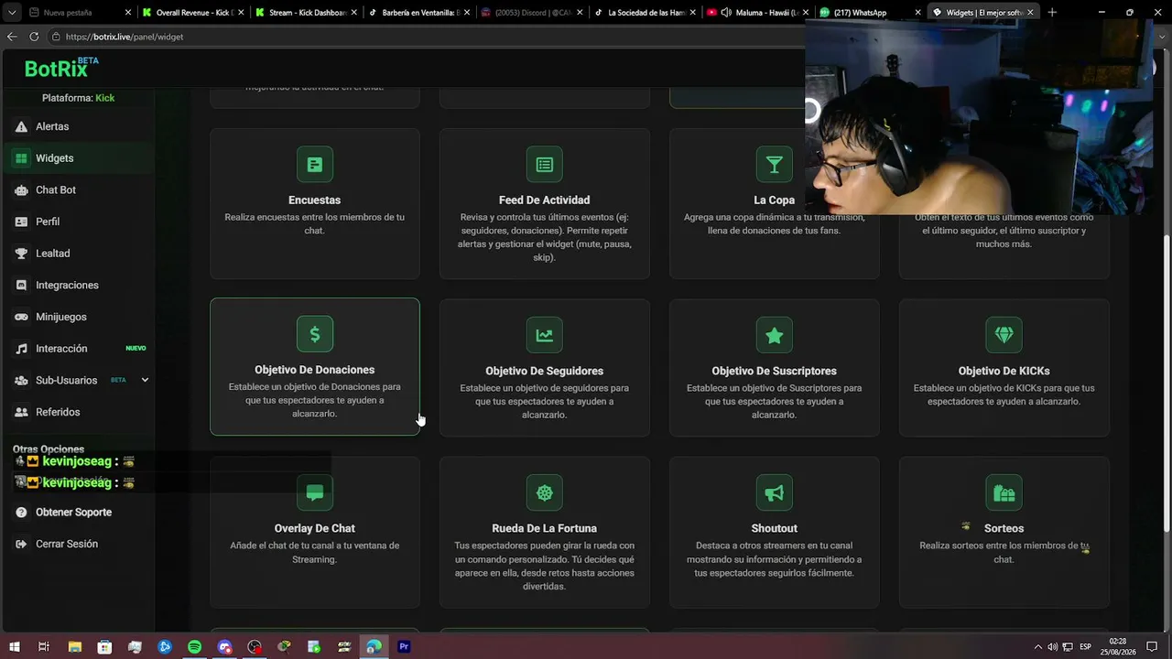Click the Chat Bot robot icon
This screenshot has width=1172, height=659.
[x=21, y=189]
